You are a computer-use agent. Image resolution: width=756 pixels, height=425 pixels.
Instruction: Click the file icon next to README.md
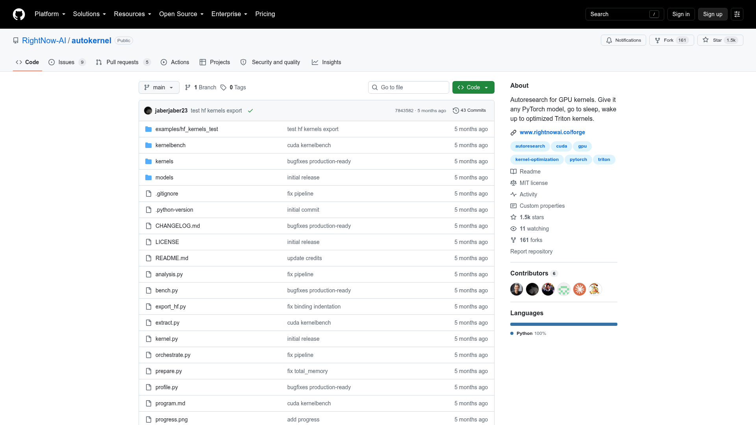[x=148, y=258]
